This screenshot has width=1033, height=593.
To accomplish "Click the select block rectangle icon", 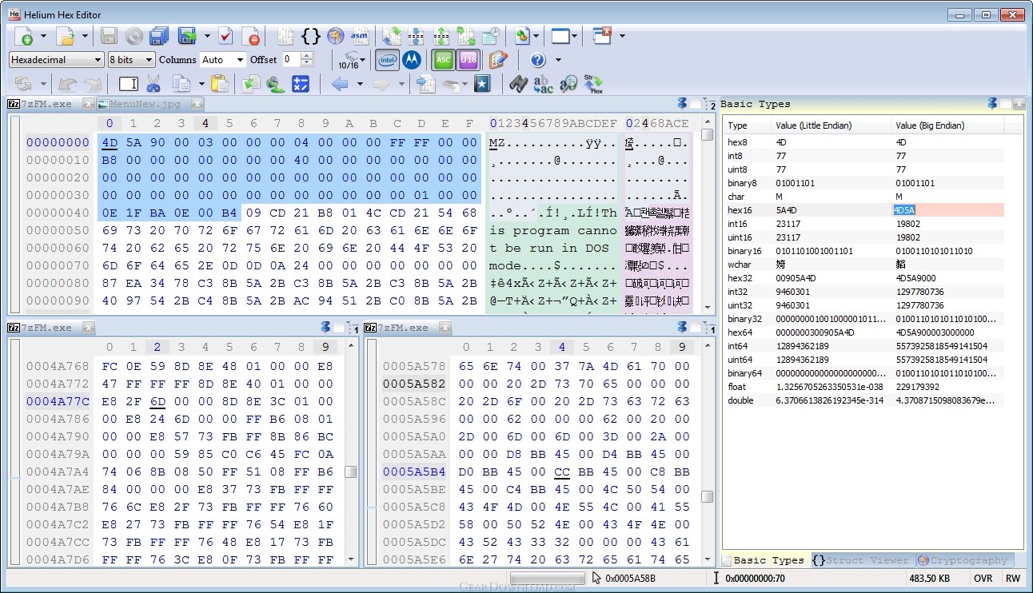I will click(128, 84).
